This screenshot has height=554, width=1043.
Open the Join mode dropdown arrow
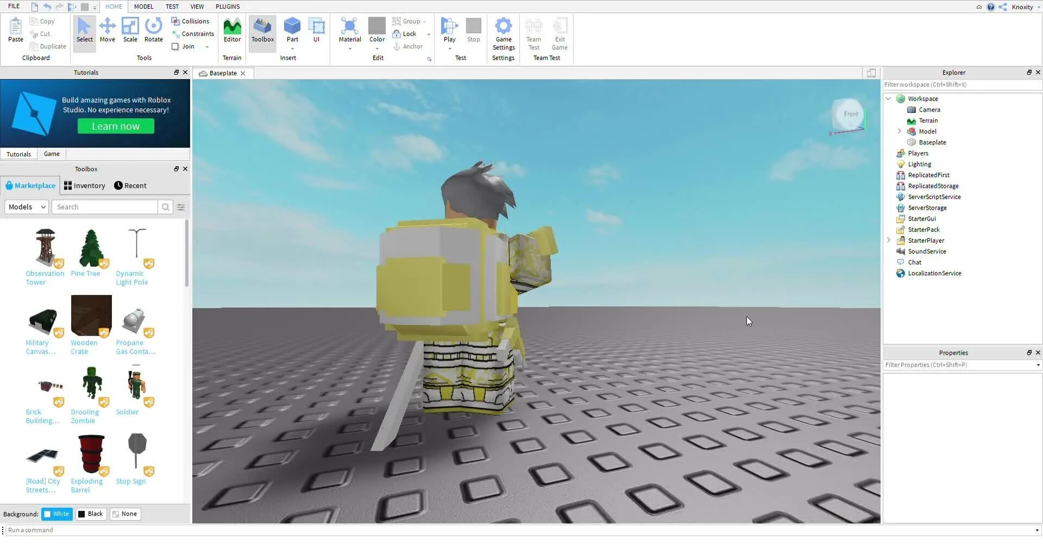(x=207, y=47)
